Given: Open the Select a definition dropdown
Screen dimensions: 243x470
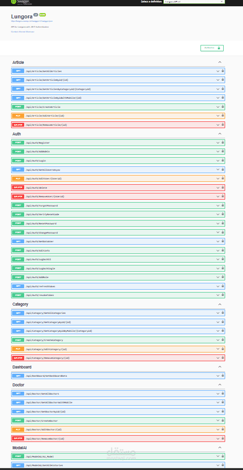Looking at the screenshot, I should 194,1.
